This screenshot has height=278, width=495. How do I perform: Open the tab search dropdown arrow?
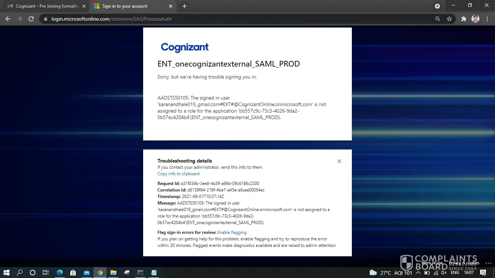437,6
